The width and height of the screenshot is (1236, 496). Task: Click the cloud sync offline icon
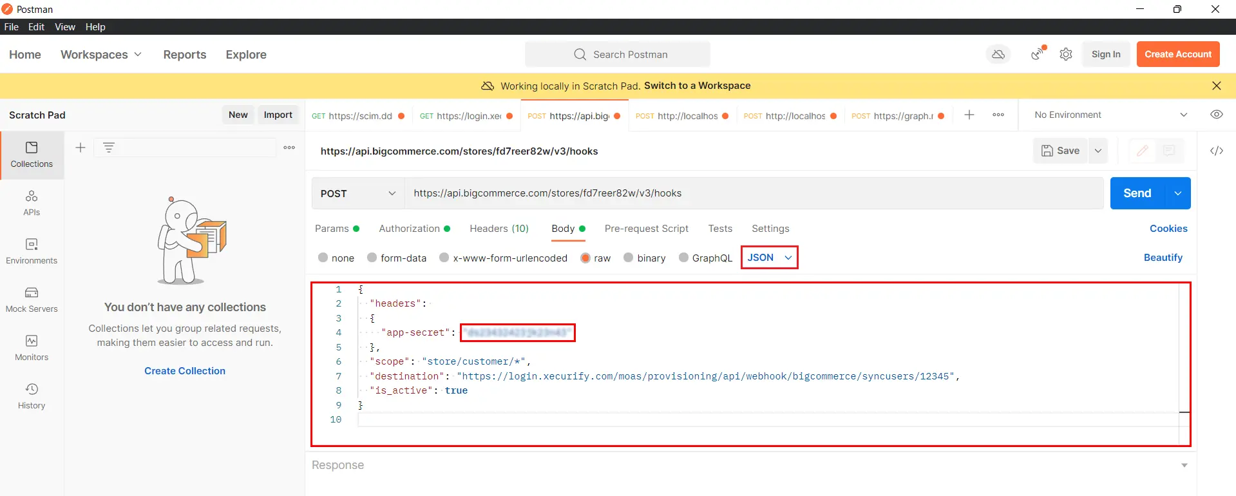click(998, 54)
